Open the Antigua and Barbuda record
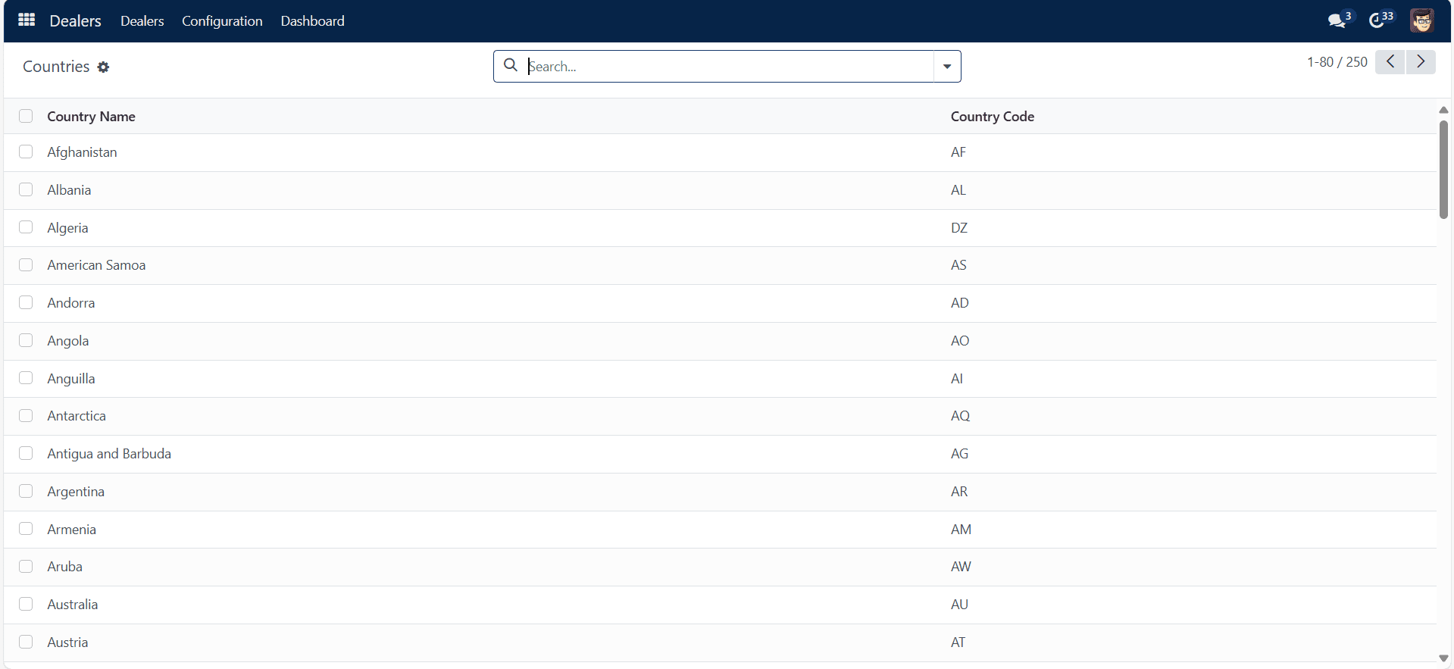 109,454
